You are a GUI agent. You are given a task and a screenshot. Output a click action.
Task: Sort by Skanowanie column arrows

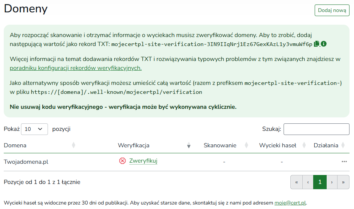click(246, 145)
